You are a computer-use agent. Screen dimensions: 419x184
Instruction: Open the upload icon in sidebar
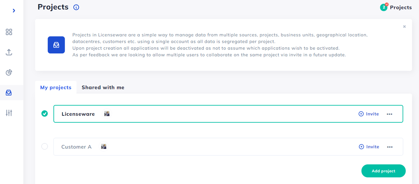pyautogui.click(x=9, y=52)
